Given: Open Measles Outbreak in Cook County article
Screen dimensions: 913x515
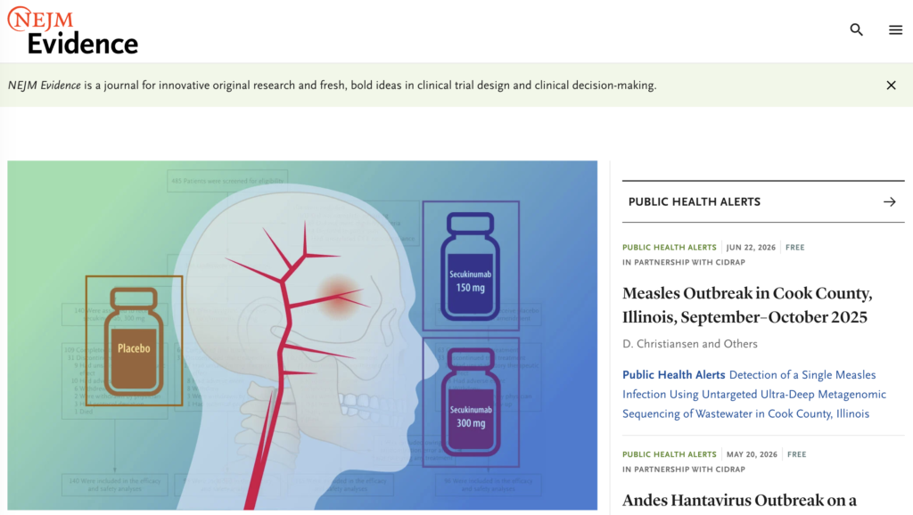Looking at the screenshot, I should tap(747, 305).
